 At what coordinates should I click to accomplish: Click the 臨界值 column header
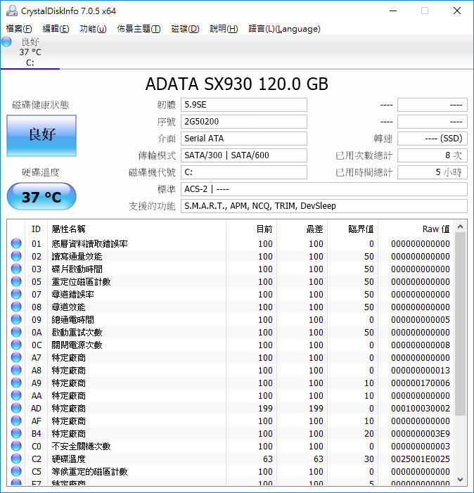(352, 229)
